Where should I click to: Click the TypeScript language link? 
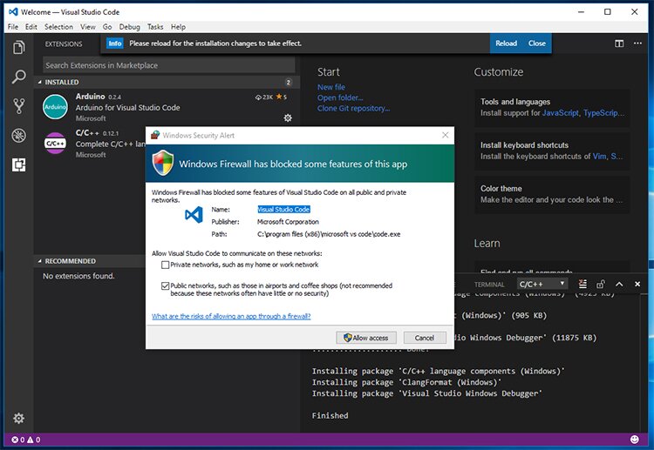click(603, 113)
